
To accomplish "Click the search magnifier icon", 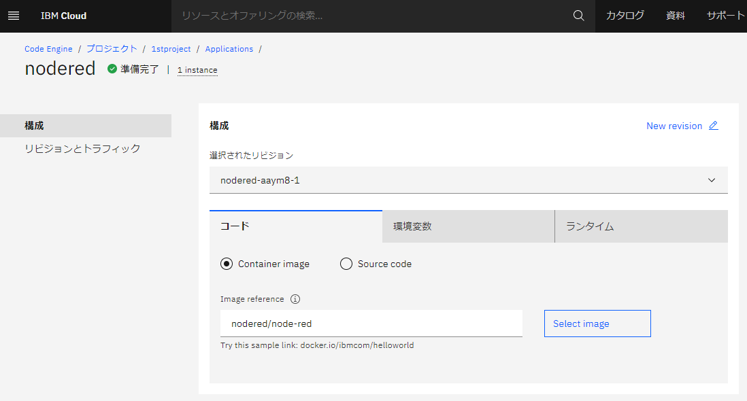I will pos(578,16).
